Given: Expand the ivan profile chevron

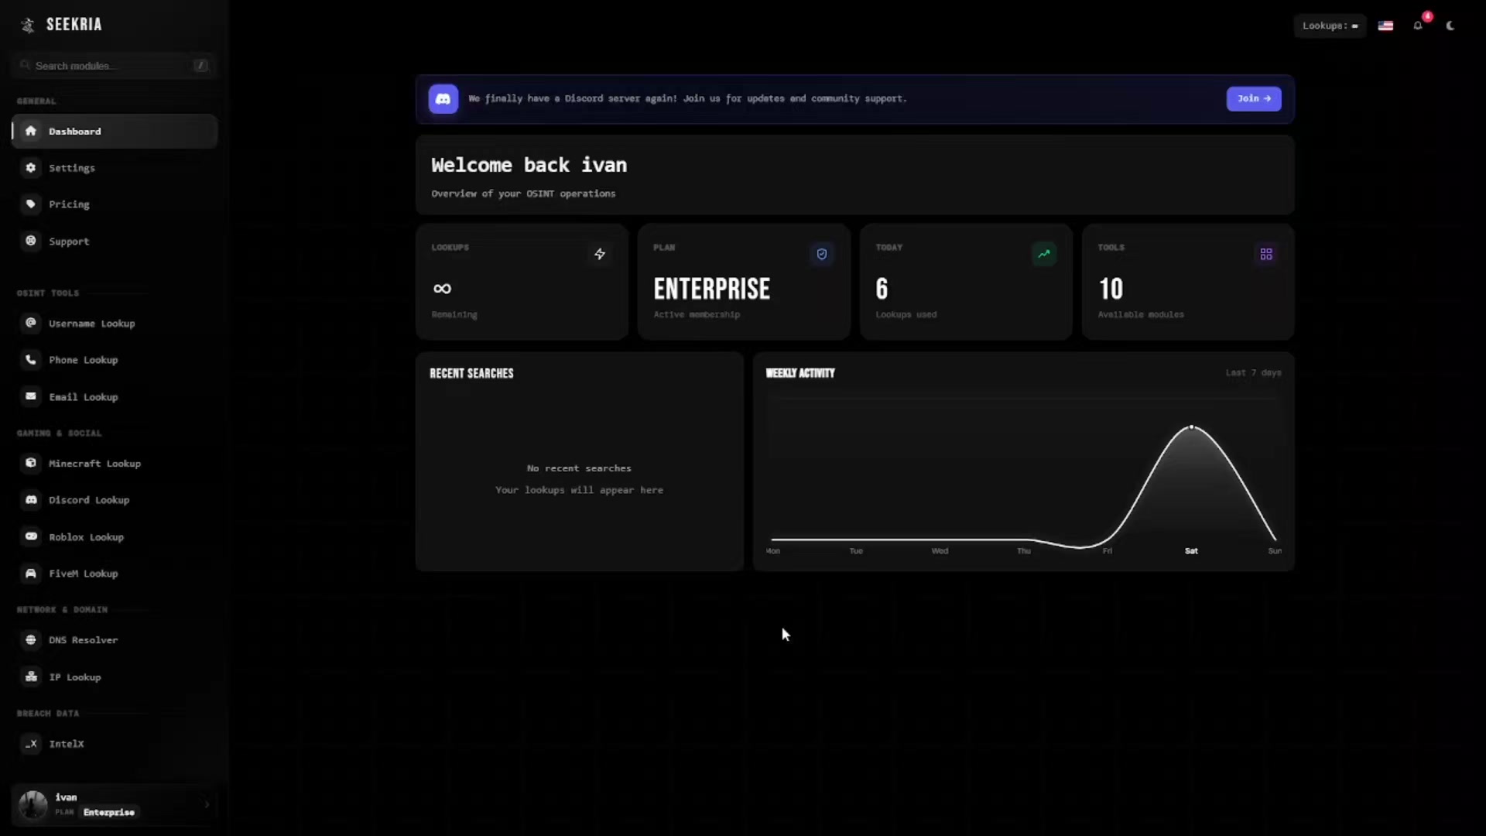Looking at the screenshot, I should [x=207, y=804].
